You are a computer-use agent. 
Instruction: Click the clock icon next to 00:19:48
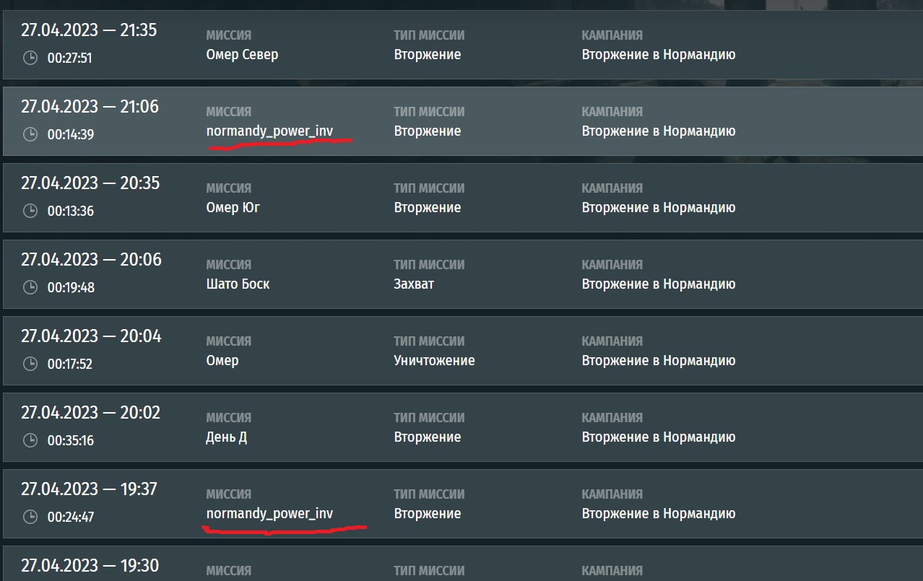[x=30, y=287]
